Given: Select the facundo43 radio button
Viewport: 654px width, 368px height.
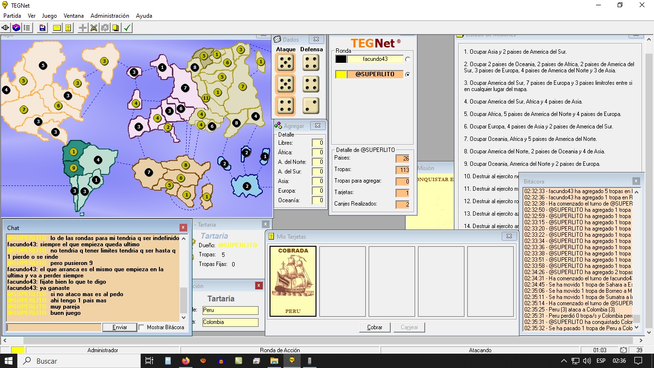Looking at the screenshot, I should coord(407,59).
